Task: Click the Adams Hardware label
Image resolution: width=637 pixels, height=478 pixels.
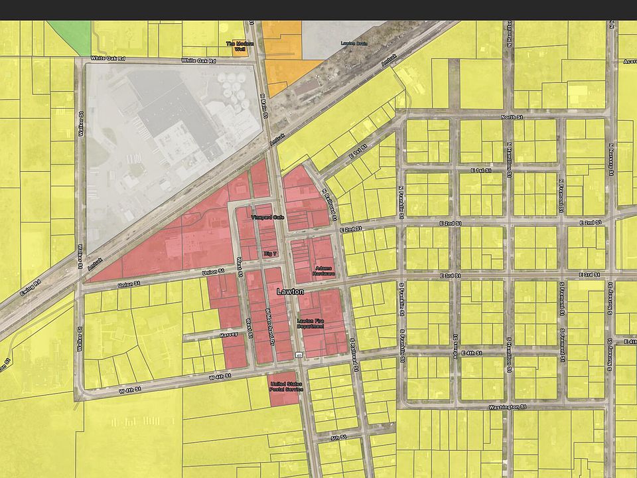Action: [324, 271]
